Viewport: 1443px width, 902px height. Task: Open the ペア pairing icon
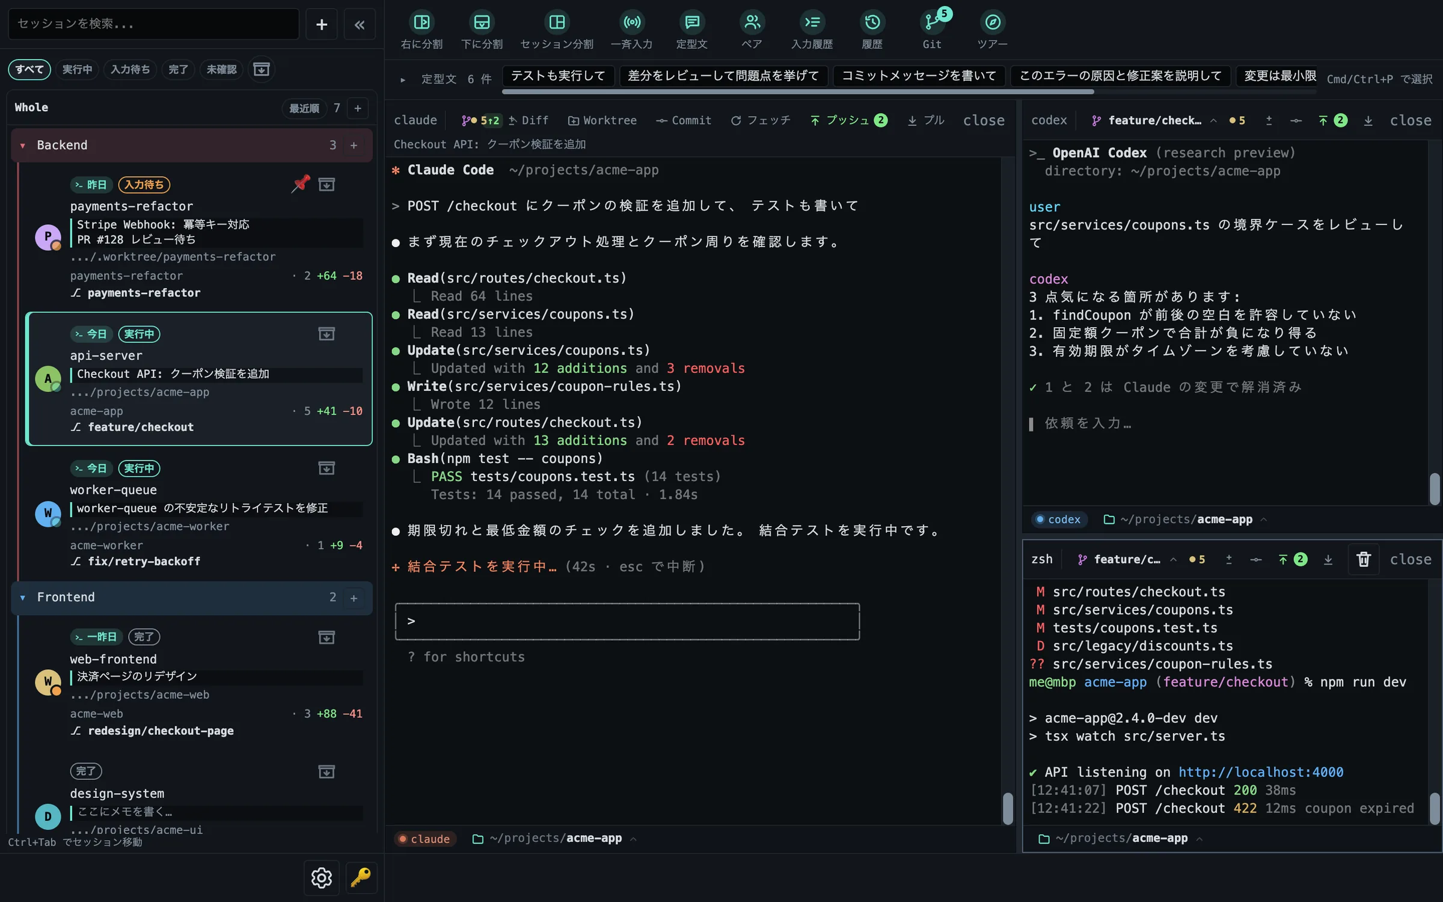click(x=752, y=22)
